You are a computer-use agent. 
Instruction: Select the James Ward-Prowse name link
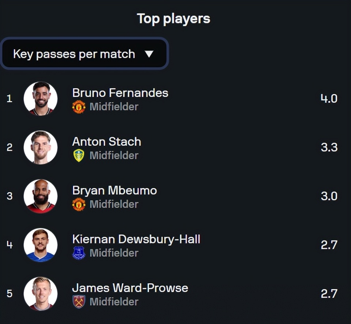coord(130,288)
